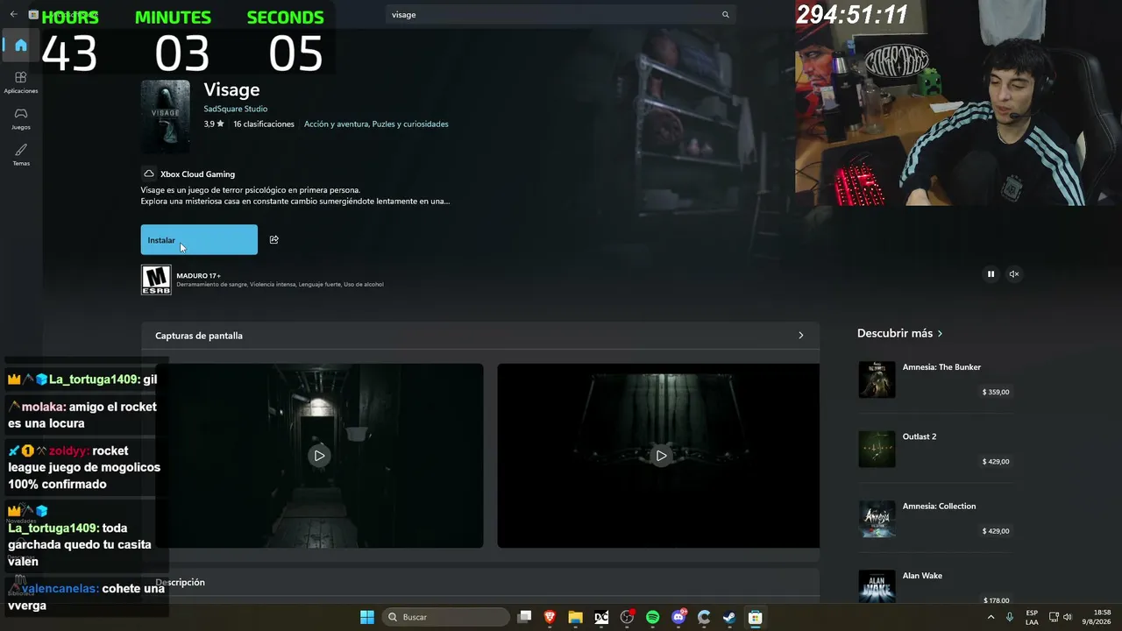The height and width of the screenshot is (631, 1122).
Task: Click the $ 429,00 price of Outlast 2
Action: tap(996, 461)
